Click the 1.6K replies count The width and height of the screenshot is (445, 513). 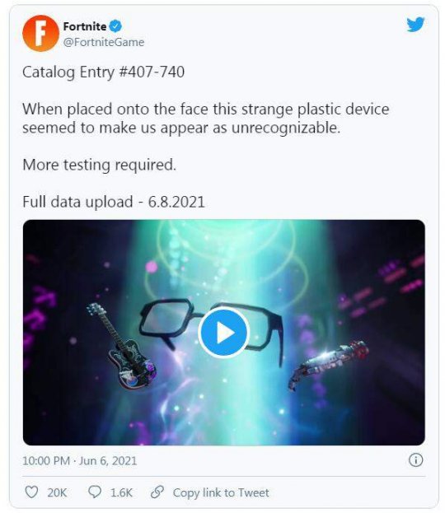pos(121,492)
